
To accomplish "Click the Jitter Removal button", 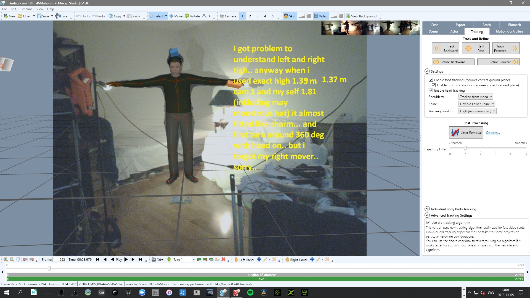I will click(466, 132).
